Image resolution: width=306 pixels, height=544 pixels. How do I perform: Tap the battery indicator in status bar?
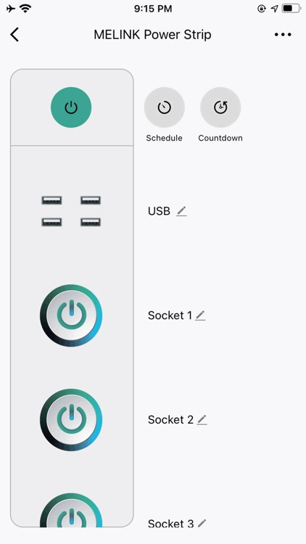point(291,9)
